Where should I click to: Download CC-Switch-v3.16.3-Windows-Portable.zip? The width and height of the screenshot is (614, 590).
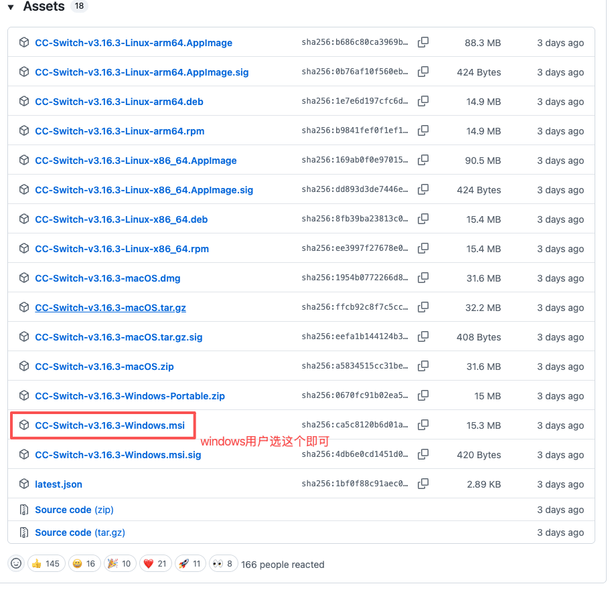pyautogui.click(x=131, y=396)
